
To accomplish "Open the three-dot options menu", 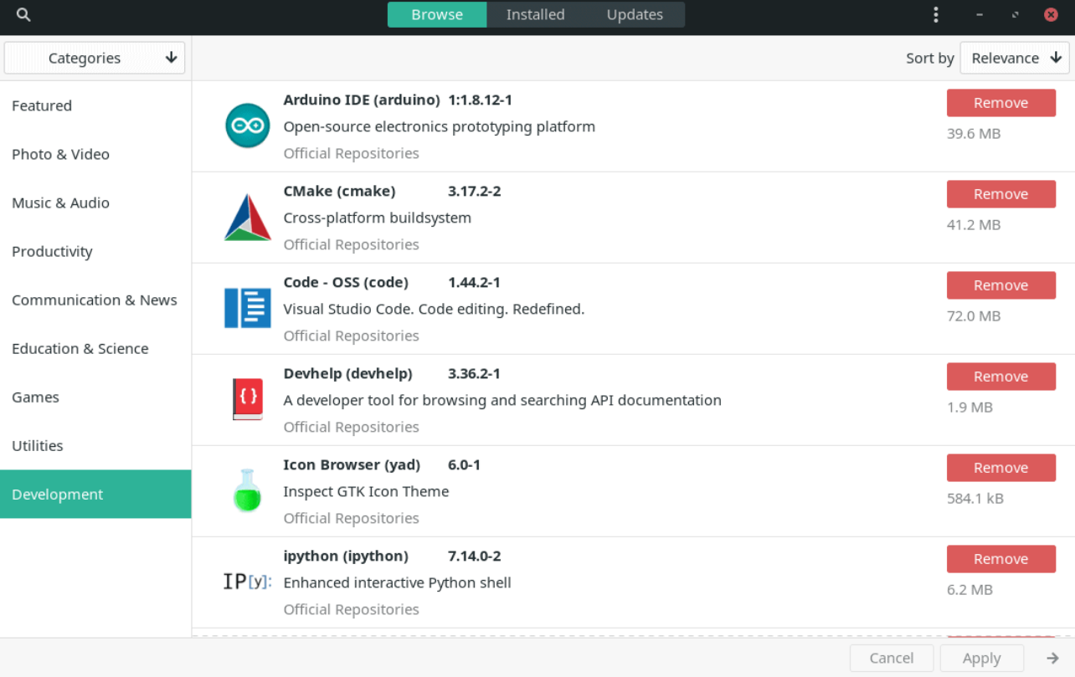I will tap(936, 15).
